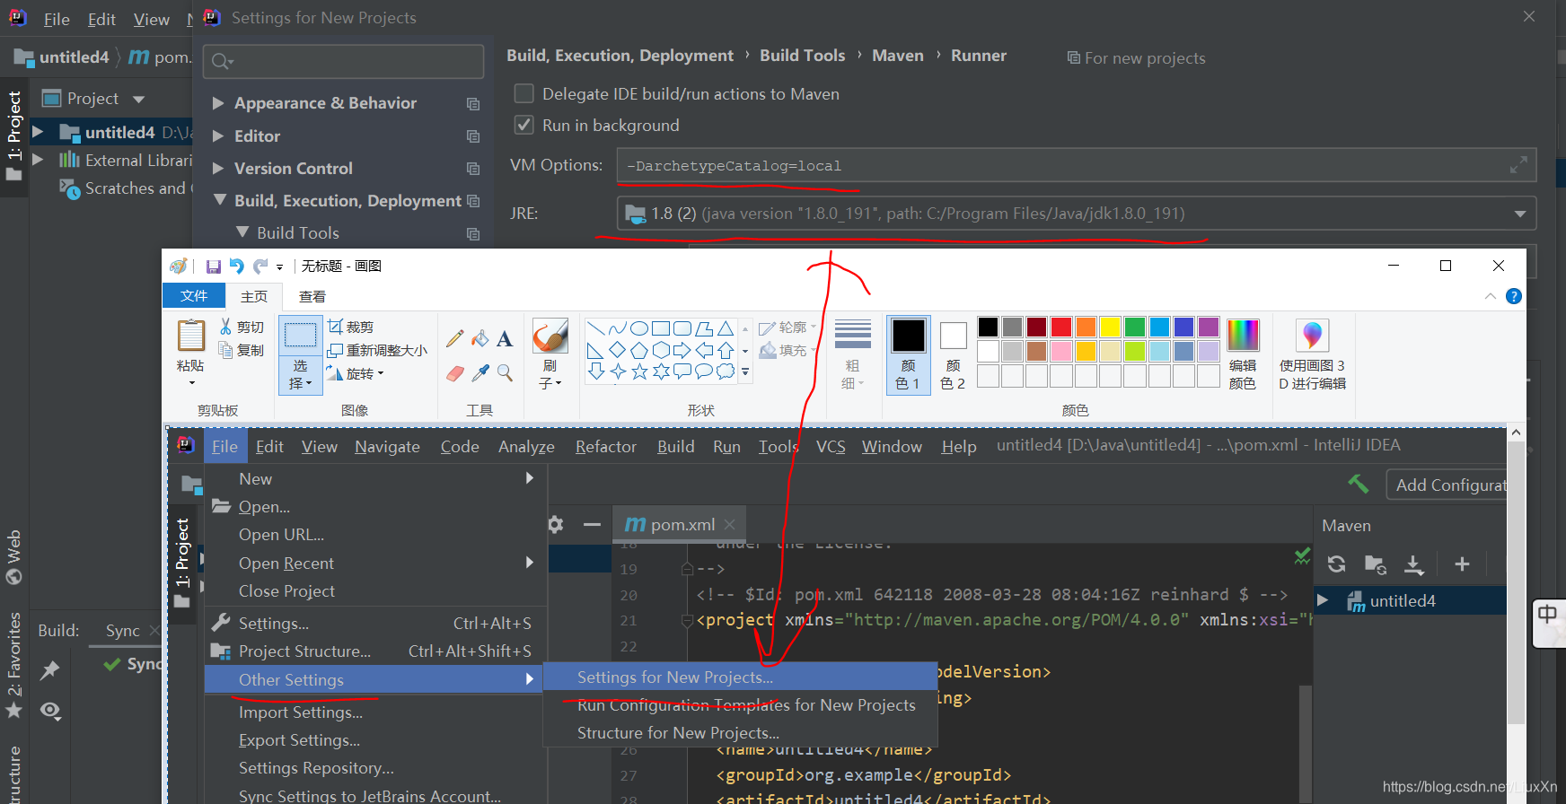Click Other Settings in File menu
This screenshot has width=1566, height=804.
click(x=374, y=679)
